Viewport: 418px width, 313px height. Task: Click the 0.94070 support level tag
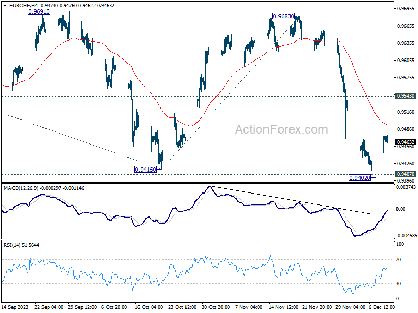point(405,174)
